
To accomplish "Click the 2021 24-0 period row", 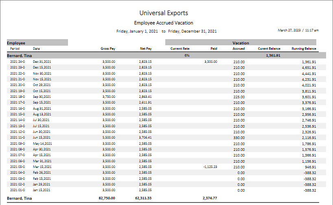I will pos(17,62).
